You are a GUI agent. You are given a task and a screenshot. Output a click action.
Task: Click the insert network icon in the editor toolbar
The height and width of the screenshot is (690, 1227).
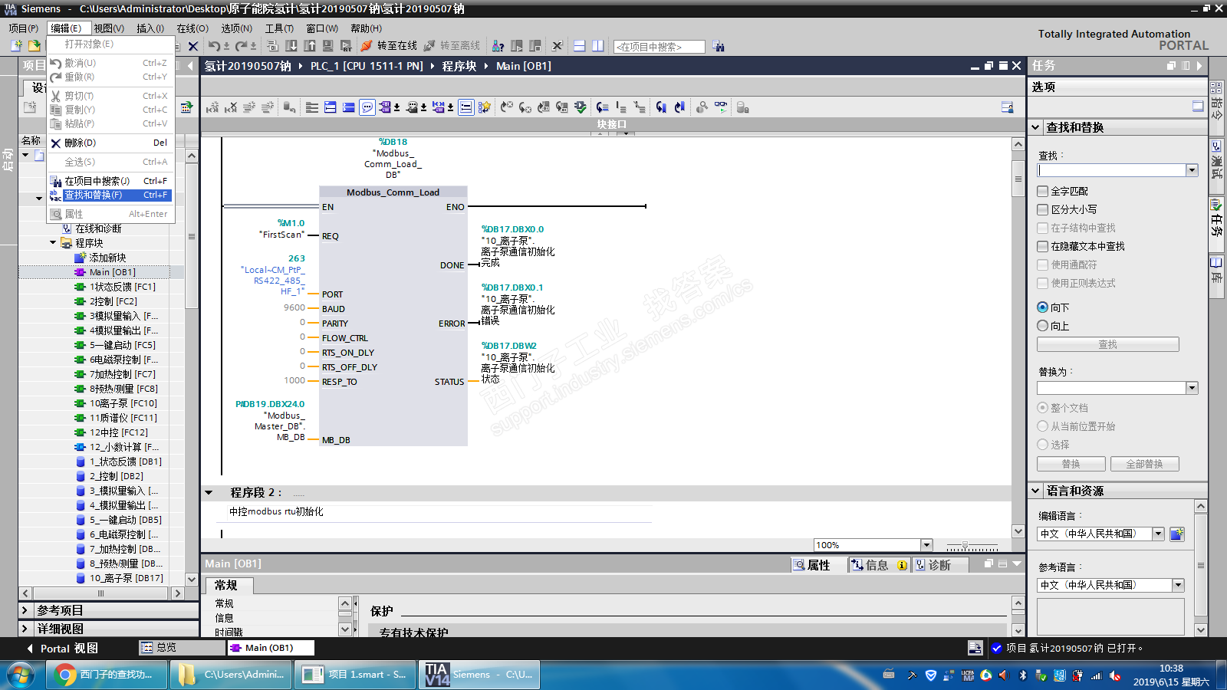(212, 107)
